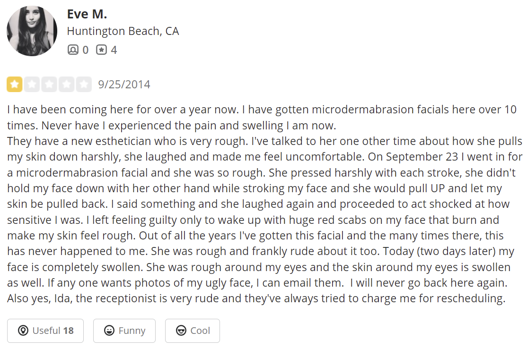Click the review date 9/25/2014

click(x=124, y=85)
